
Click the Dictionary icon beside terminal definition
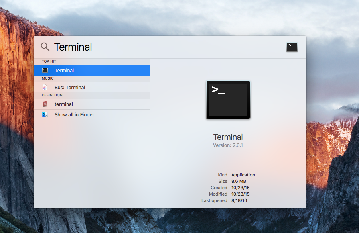point(45,104)
